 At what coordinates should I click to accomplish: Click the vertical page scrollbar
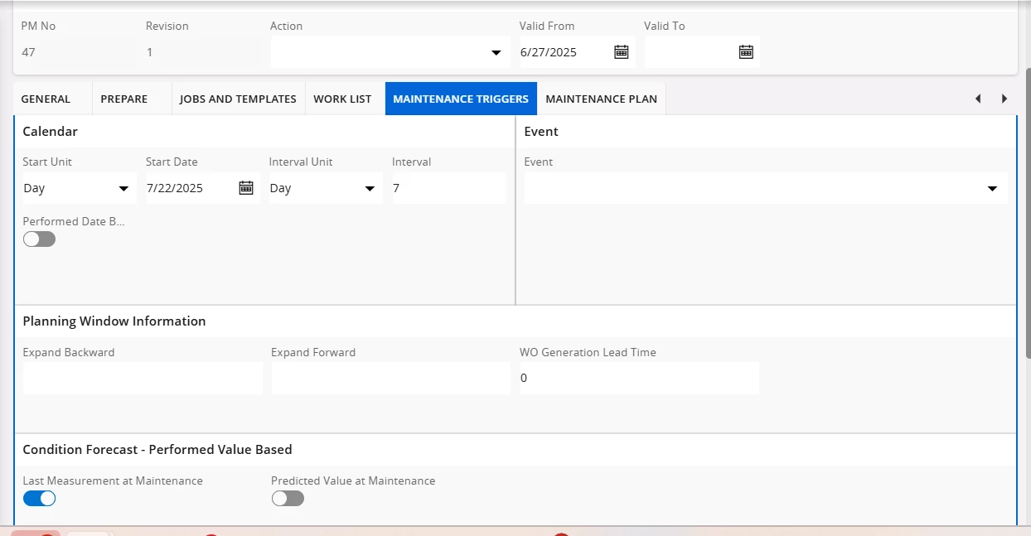pos(1028,213)
